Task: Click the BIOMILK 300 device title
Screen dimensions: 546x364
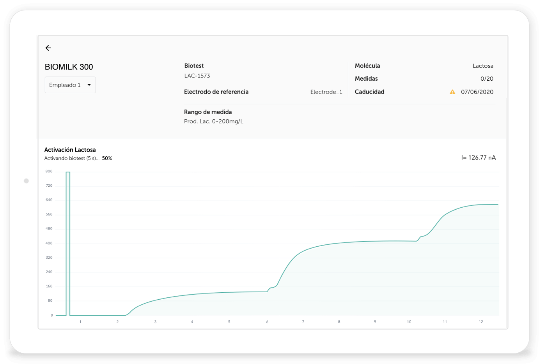Action: click(x=69, y=67)
